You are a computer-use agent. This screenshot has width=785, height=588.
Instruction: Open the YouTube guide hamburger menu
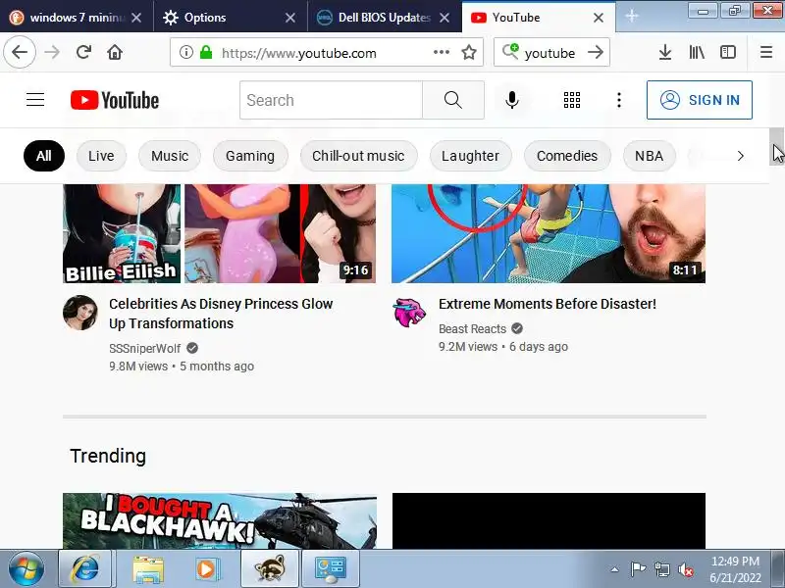pos(35,100)
